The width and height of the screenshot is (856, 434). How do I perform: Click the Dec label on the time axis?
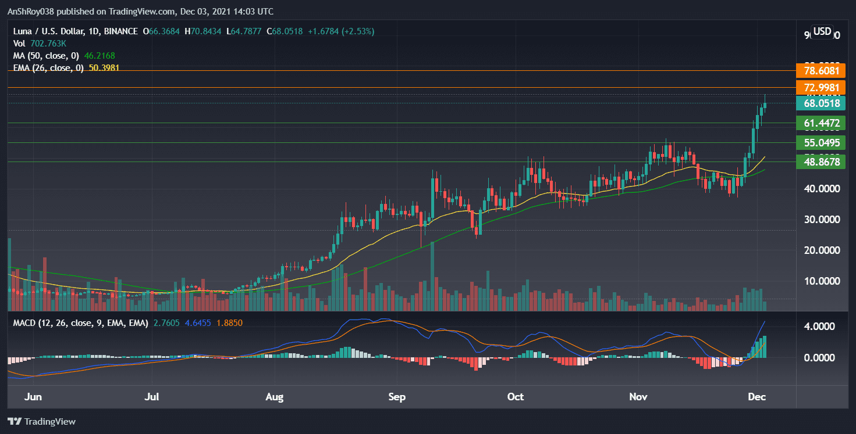click(x=756, y=397)
